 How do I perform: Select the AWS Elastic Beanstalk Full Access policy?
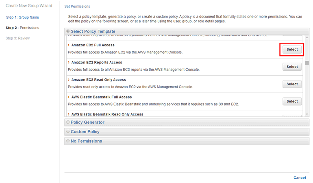coord(292,101)
